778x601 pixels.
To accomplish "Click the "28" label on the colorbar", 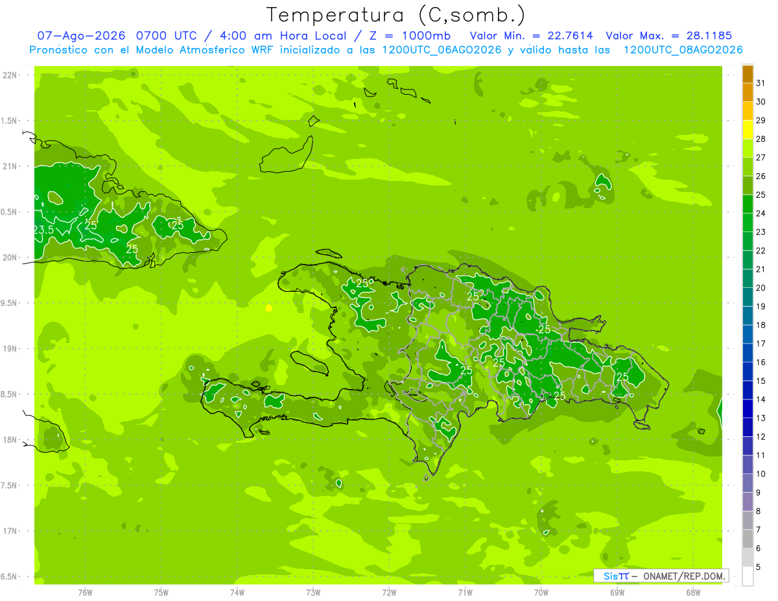I will (761, 139).
